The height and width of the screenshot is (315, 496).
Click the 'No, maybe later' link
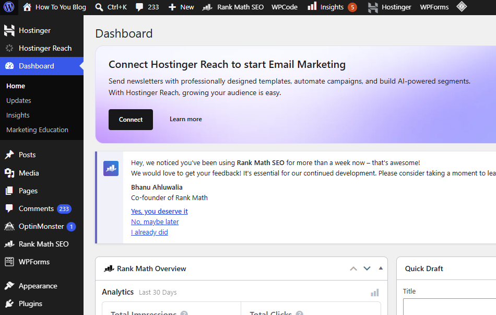[x=155, y=221]
